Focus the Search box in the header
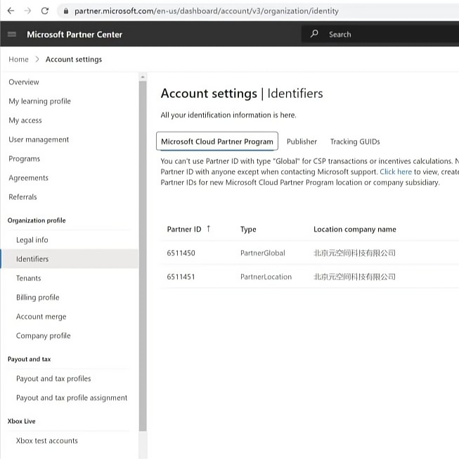The width and height of the screenshot is (459, 459). 380,34
